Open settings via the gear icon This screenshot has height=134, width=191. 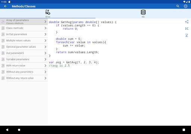coord(185,6)
